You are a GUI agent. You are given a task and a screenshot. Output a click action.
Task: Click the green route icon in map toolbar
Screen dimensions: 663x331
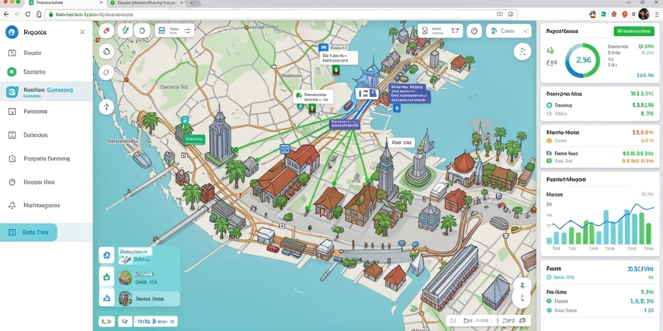(125, 30)
